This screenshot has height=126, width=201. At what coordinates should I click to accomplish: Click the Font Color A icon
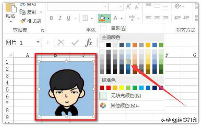(115, 18)
